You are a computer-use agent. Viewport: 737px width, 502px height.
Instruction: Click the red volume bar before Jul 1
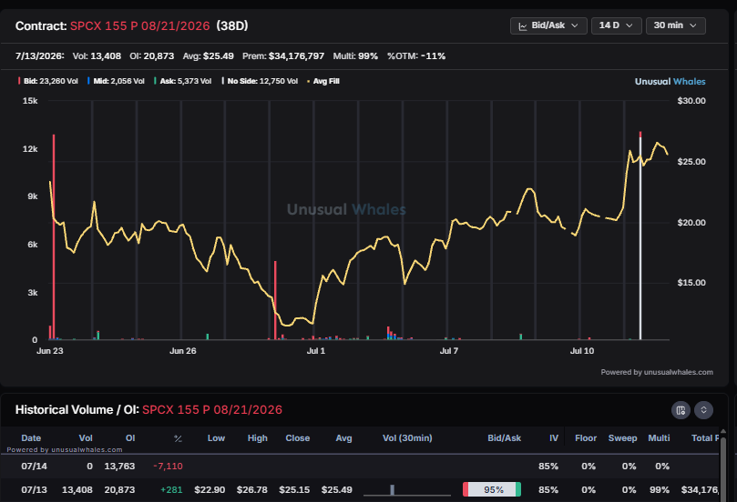click(x=275, y=300)
